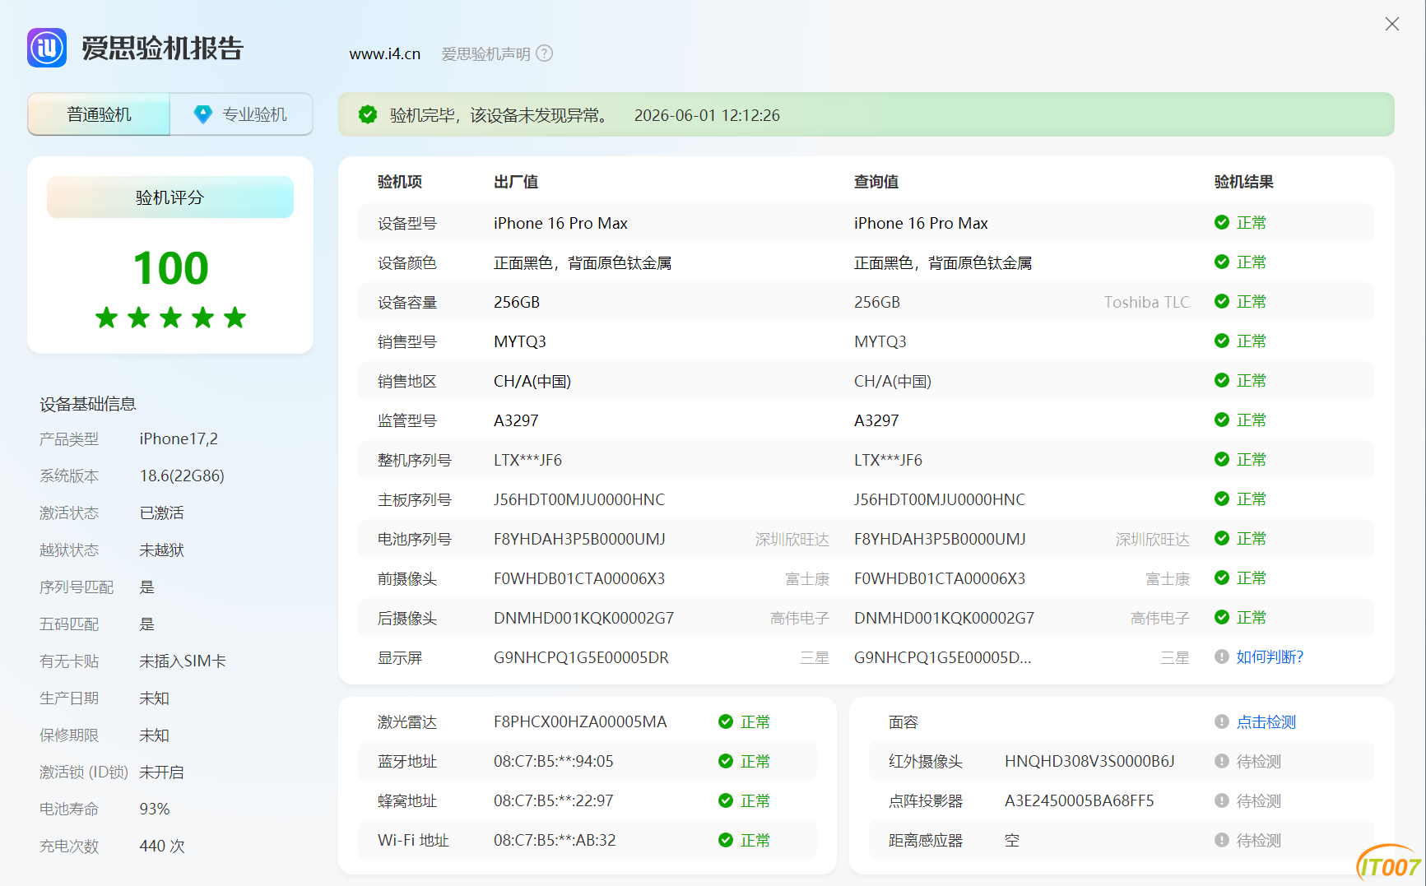This screenshot has height=886, width=1426.
Task: Click the check icon in 激光雷达 row
Action: pos(726,721)
